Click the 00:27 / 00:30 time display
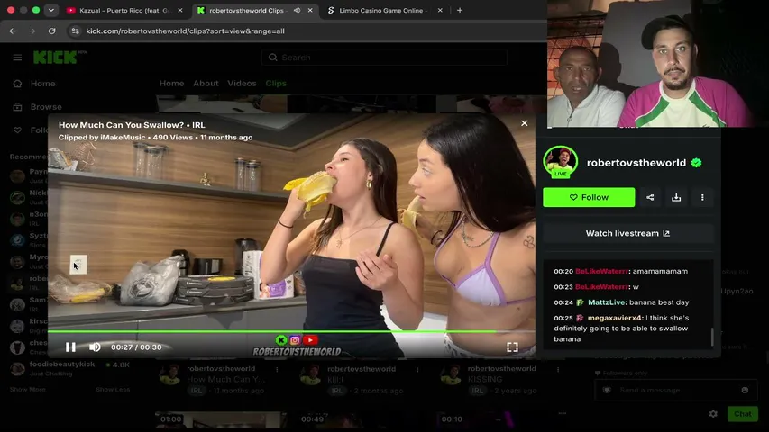The height and width of the screenshot is (432, 769). point(136,346)
